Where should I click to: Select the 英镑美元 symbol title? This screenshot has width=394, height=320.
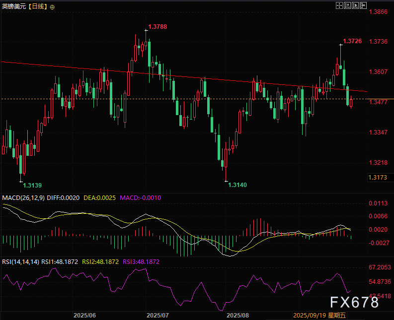(x=13, y=7)
